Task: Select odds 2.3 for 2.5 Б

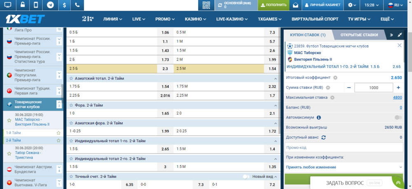Action: (x=165, y=69)
